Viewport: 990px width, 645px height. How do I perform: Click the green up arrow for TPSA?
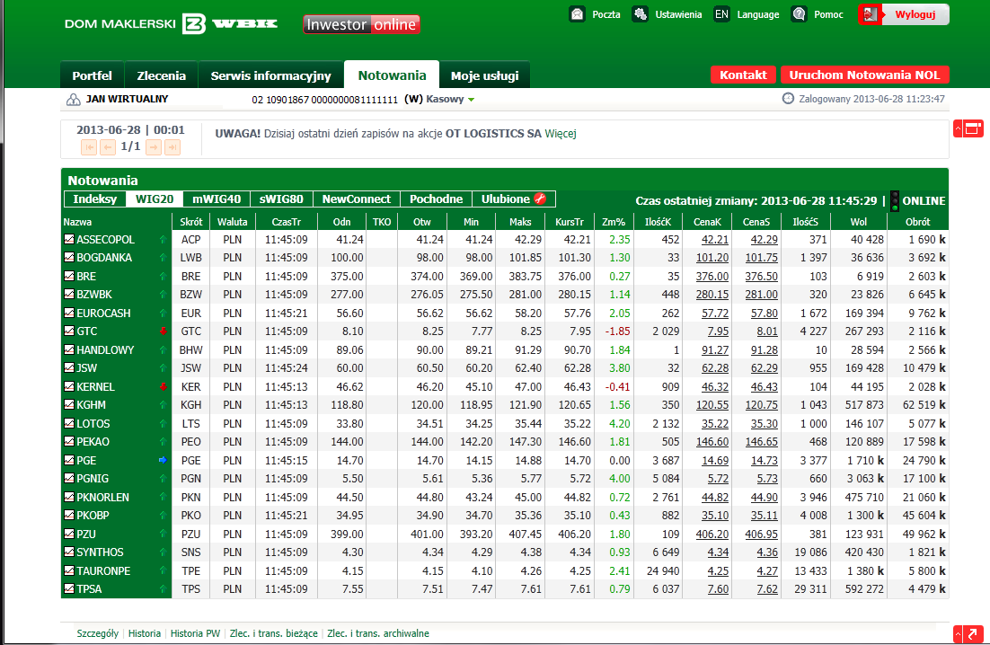[163, 589]
